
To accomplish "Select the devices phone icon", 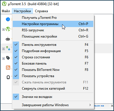I will [x=8, y=77].
